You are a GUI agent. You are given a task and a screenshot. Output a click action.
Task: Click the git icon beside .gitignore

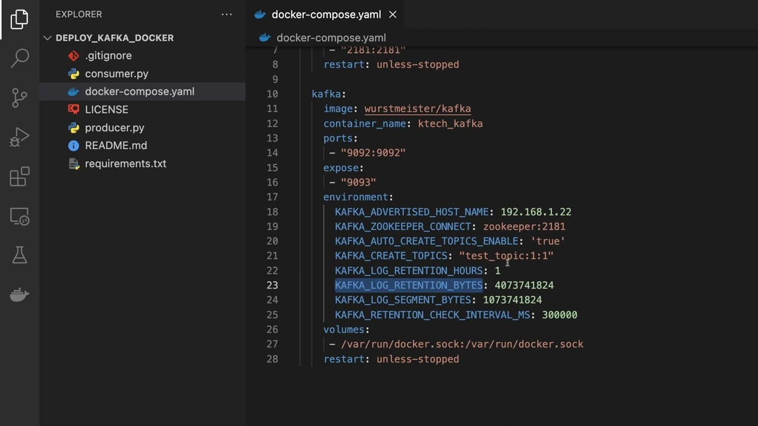[x=73, y=56]
